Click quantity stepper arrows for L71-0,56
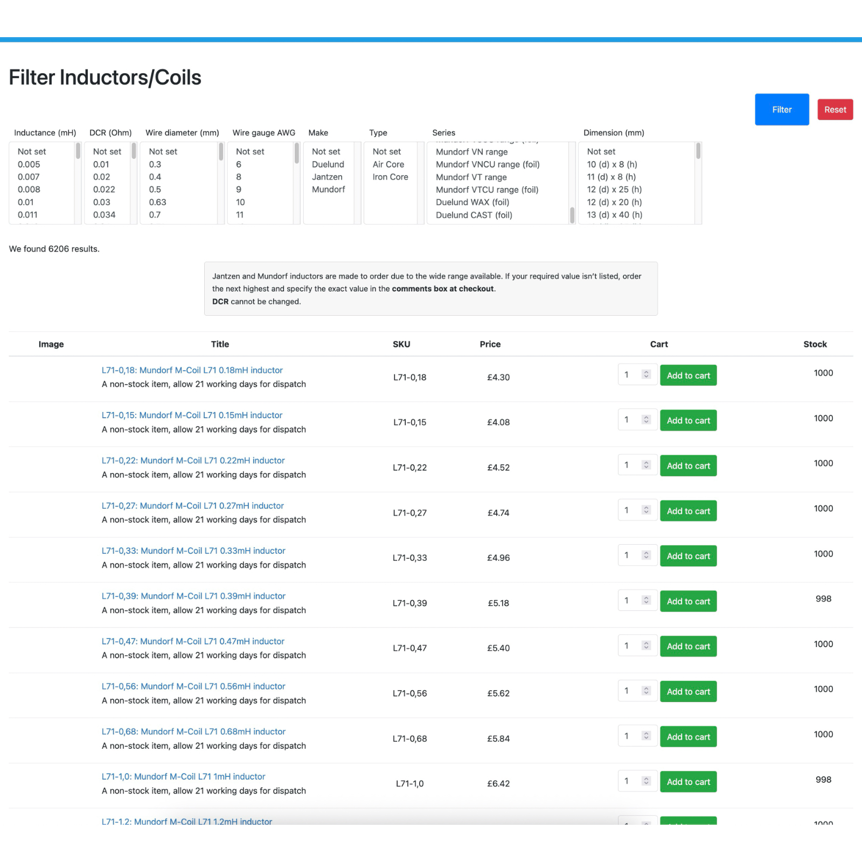Screen dimensions: 862x862 646,691
